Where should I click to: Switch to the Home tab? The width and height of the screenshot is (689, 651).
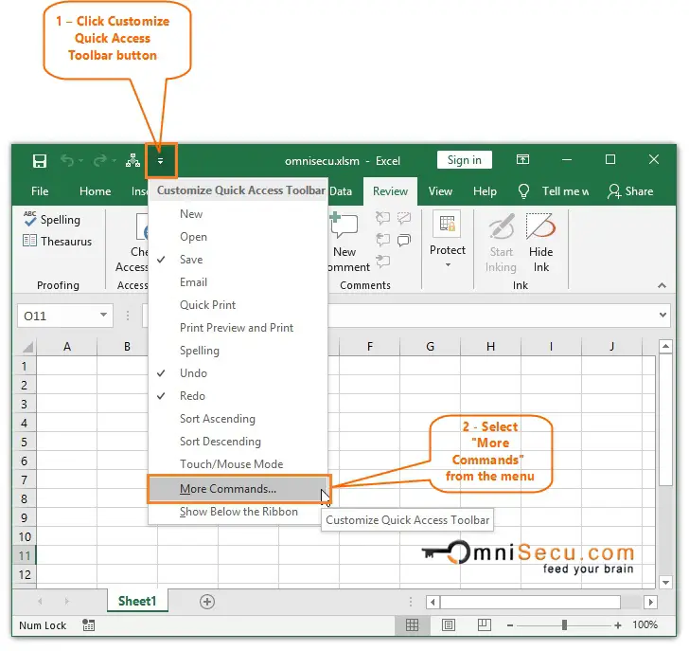tap(95, 191)
